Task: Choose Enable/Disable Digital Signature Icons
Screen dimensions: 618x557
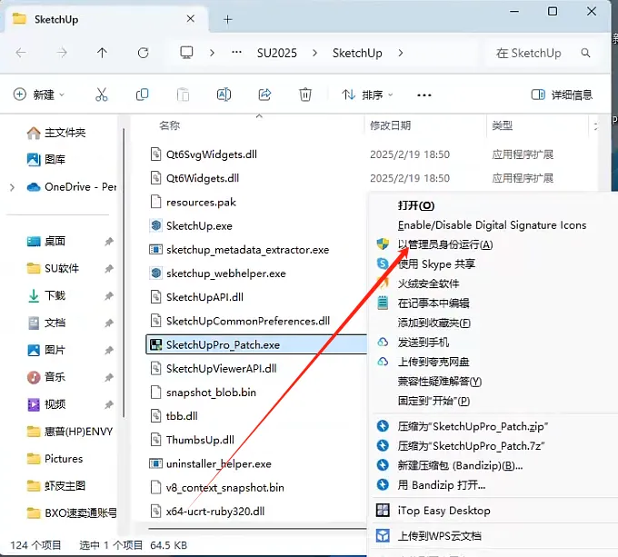Action: pos(492,225)
